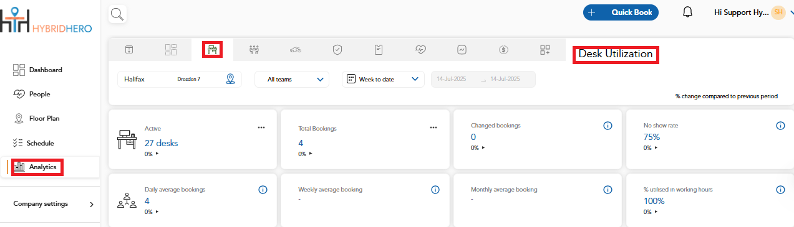Screen dimensions: 794x227
Task: Show info for Daily average bookings
Action: (x=263, y=190)
